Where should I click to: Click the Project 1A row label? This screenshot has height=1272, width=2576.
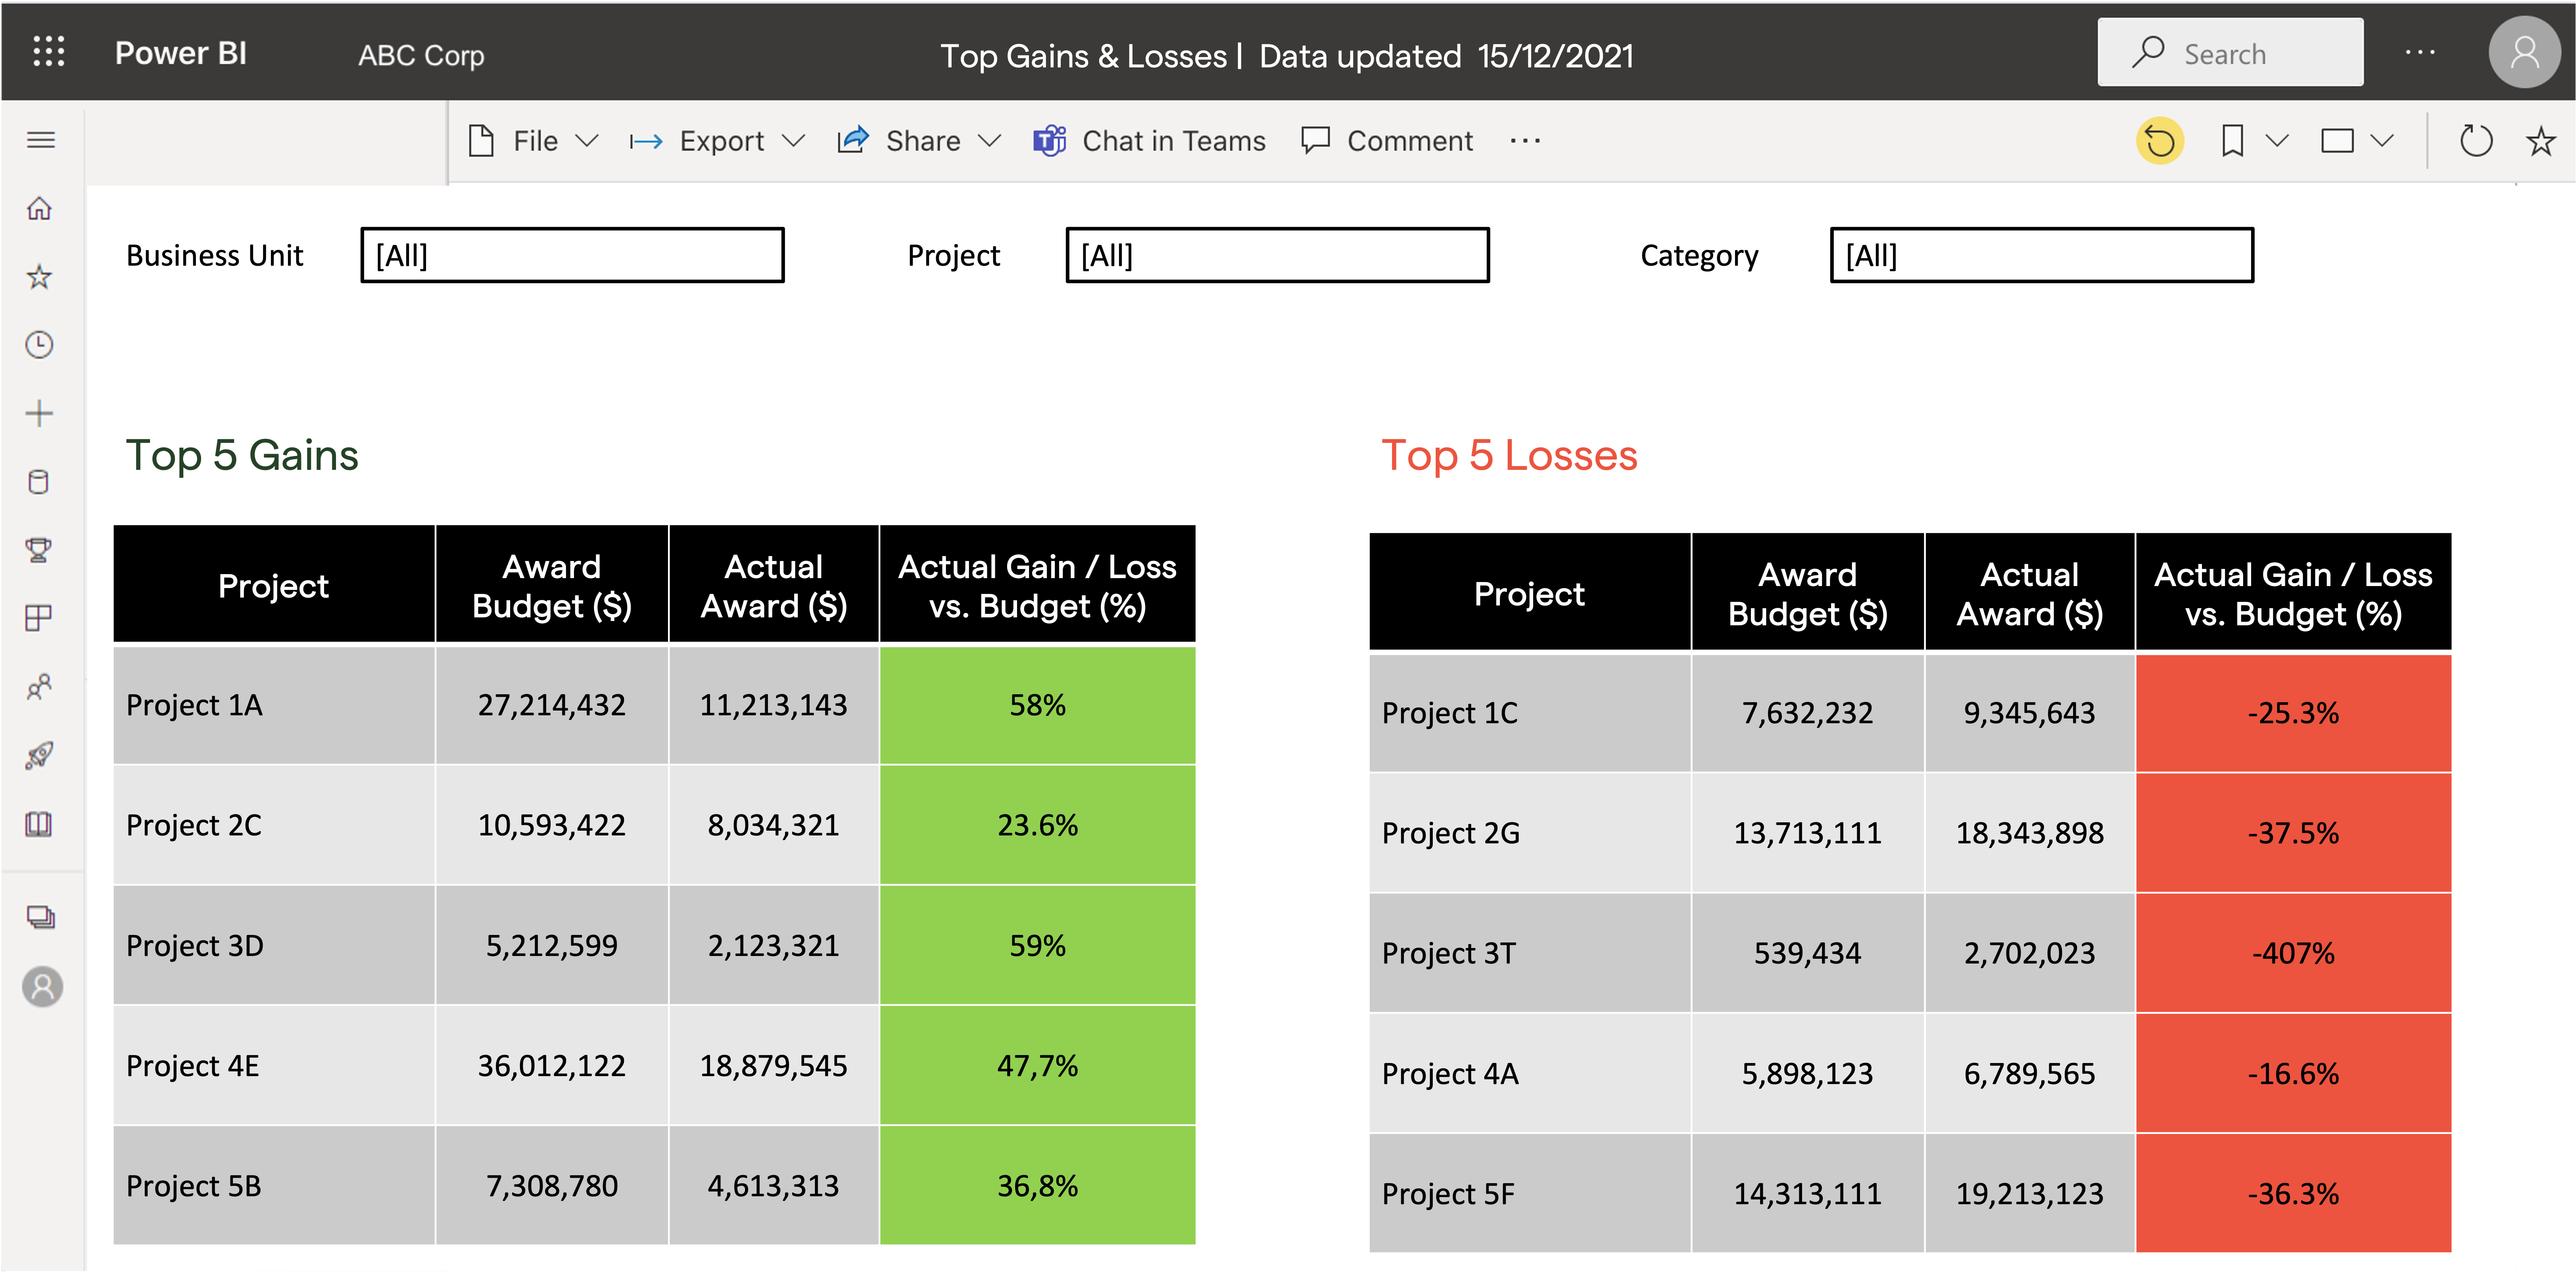(x=194, y=705)
